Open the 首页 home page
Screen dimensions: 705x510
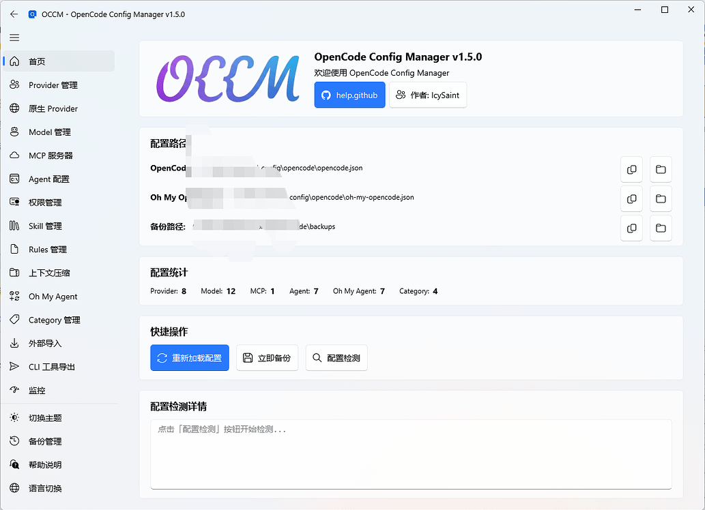[59, 61]
